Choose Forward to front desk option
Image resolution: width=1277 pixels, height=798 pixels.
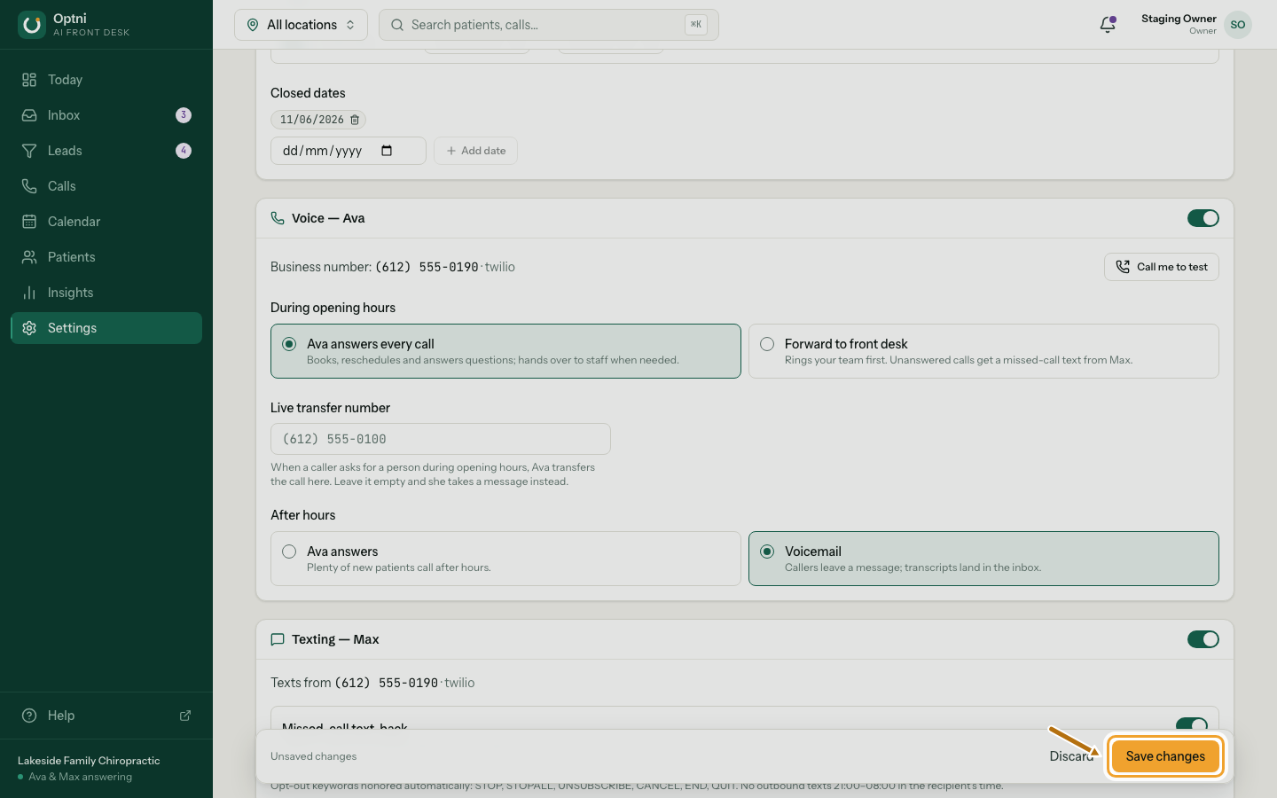pos(983,351)
